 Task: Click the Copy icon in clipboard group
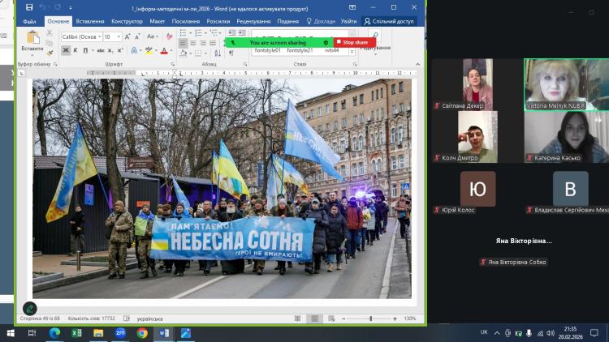point(50,43)
